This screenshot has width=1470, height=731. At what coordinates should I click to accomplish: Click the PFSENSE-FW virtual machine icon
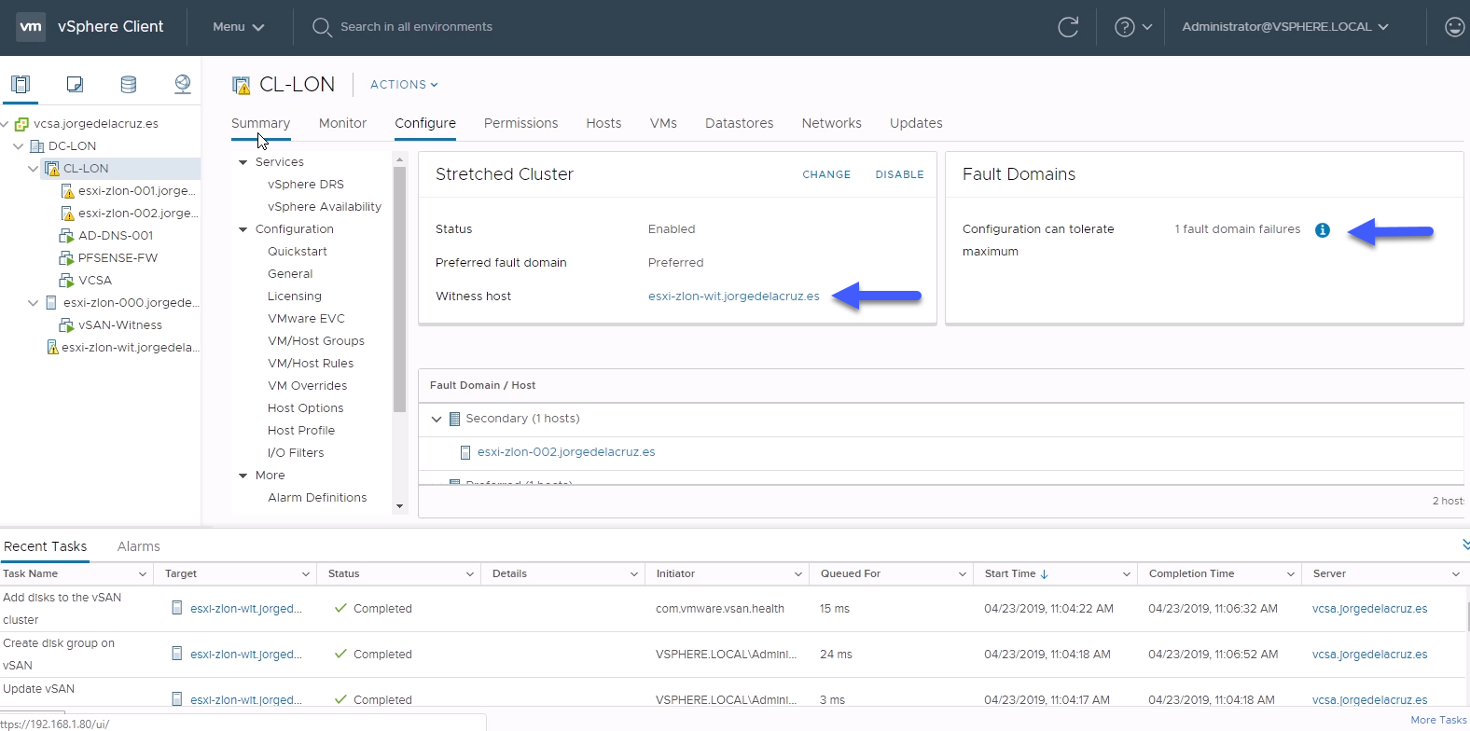[66, 258]
